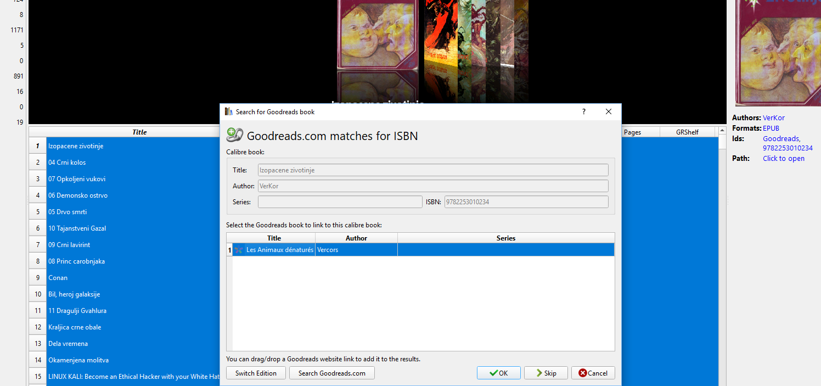Image resolution: width=821 pixels, height=386 pixels.
Task: Select the book Dela vremena
Action: pos(68,344)
